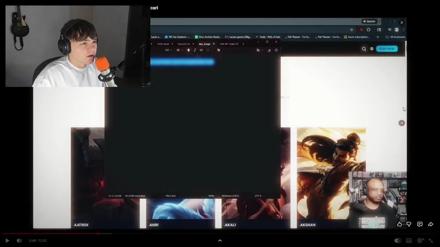
Task: Like the video with thumbs up
Action: [x=399, y=224]
